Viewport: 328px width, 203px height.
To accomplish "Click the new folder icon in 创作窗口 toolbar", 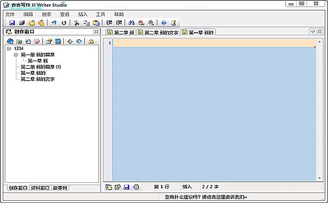I will click(19, 41).
